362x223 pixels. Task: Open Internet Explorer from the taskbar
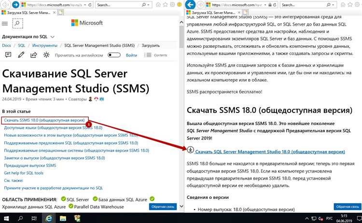click(x=49, y=218)
